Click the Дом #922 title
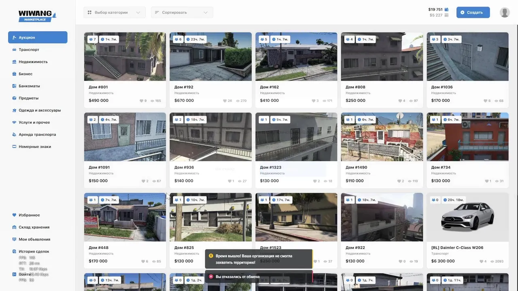This screenshot has width=518, height=291. coord(355,248)
